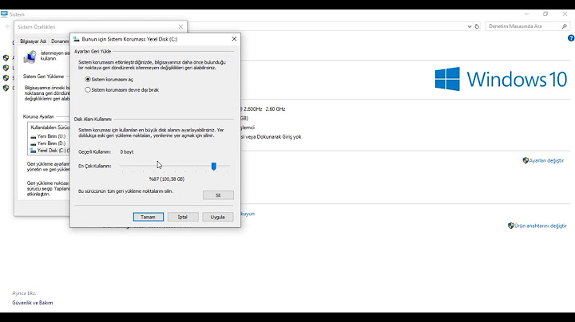Select 'Sistem korumasını devre dışı bırak' option

point(121,89)
